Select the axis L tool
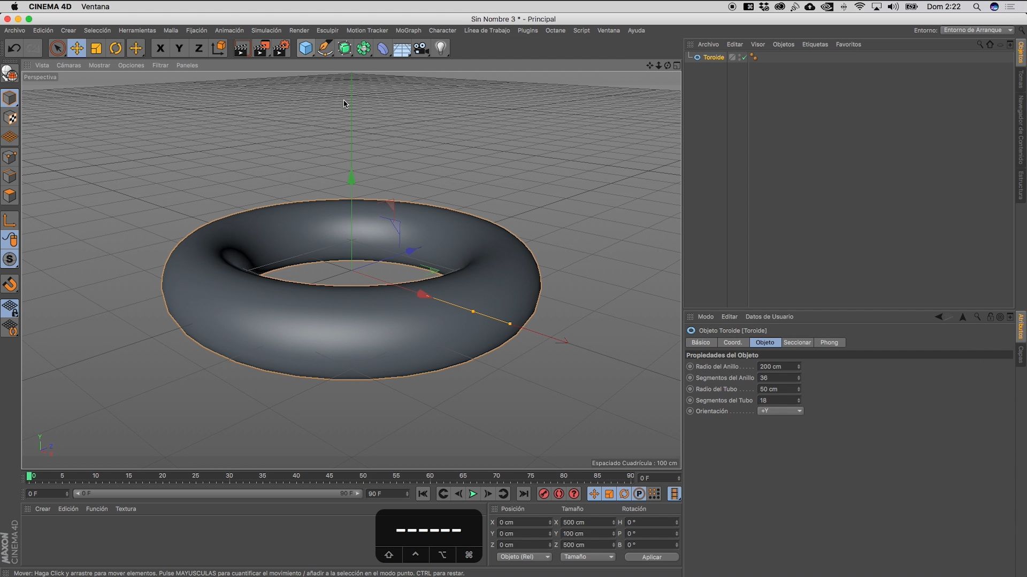The image size is (1027, 577). coord(10,220)
